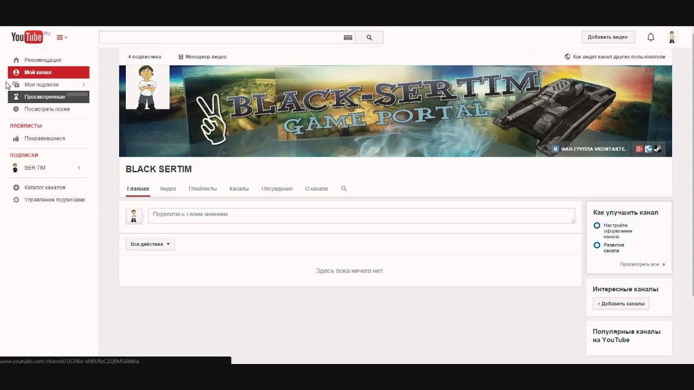Click the 4 подписчика link
The image size is (694, 390).
[x=144, y=56]
